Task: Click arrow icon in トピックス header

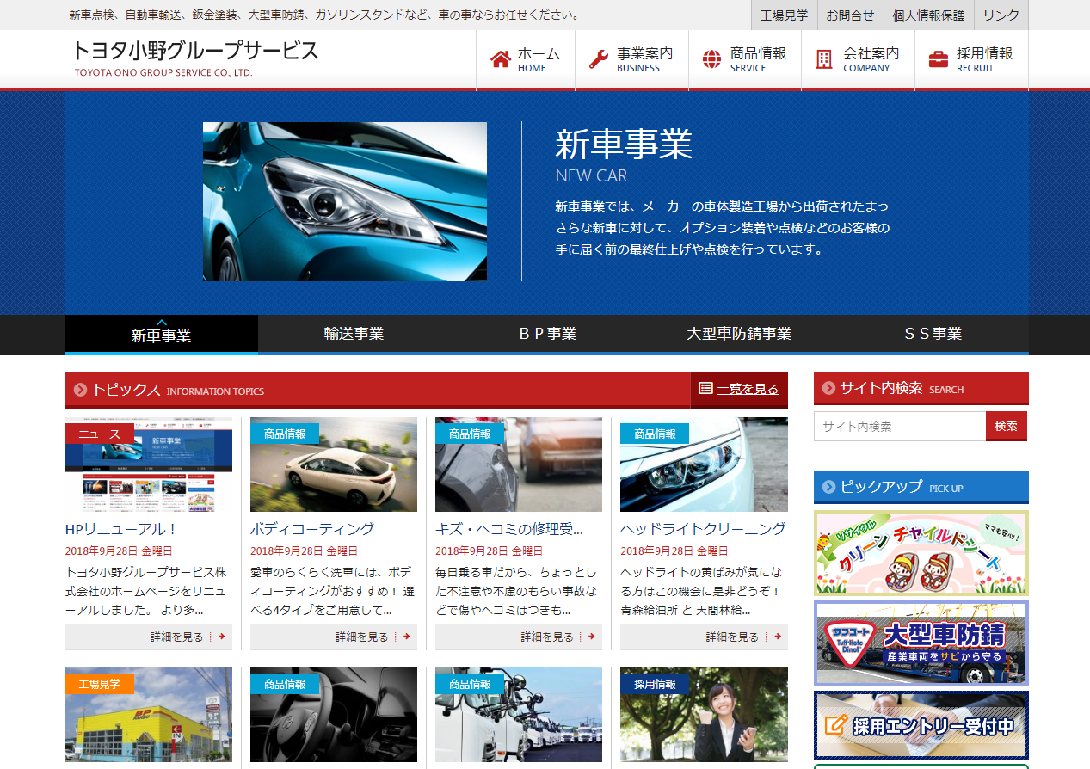Action: pos(81,390)
